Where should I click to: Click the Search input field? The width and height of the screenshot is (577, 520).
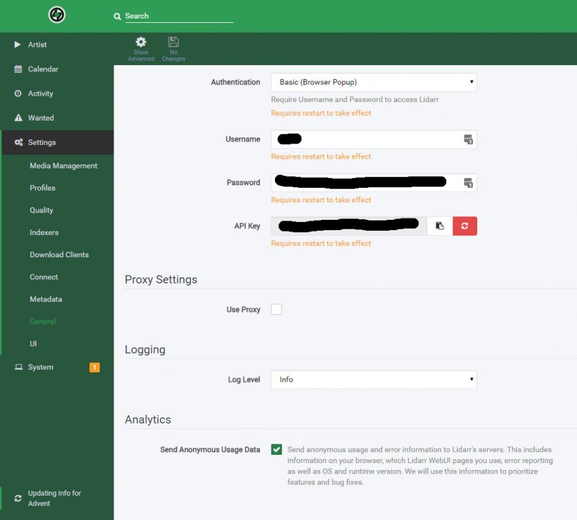(x=179, y=16)
